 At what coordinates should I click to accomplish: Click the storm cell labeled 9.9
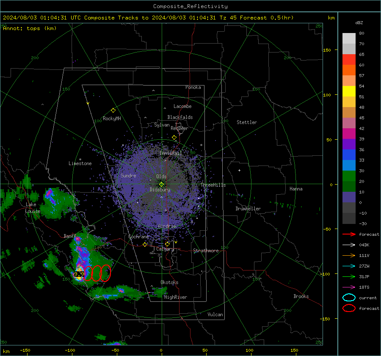tap(79, 274)
